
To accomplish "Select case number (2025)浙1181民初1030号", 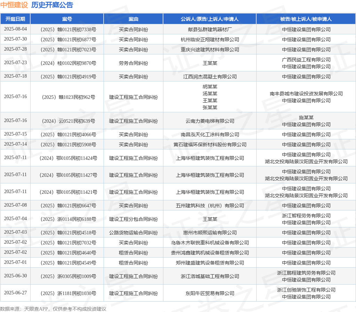I will [68, 293].
